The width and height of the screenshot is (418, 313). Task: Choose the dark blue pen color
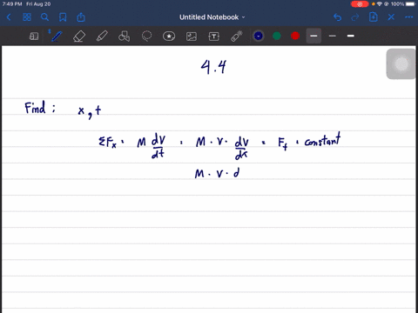259,36
